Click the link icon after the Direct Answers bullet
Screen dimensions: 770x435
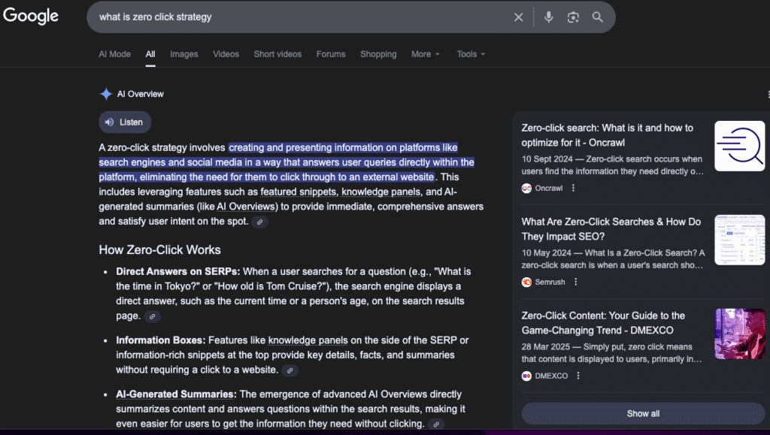(152, 316)
